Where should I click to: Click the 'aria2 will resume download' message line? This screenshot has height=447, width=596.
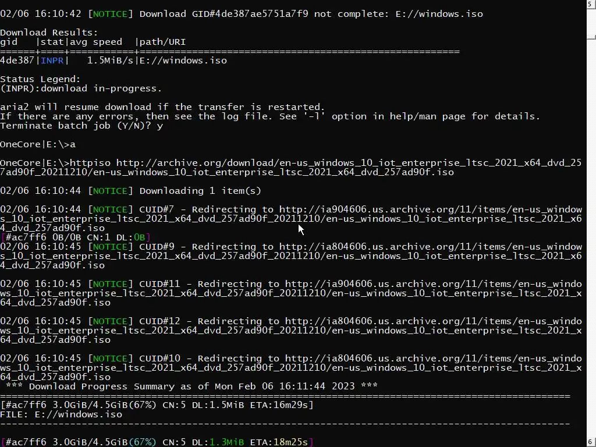coord(162,107)
